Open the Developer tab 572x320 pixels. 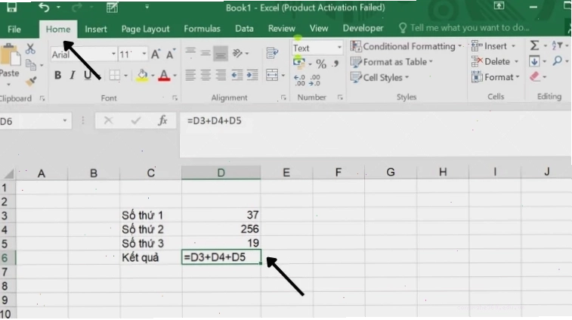[x=363, y=28]
